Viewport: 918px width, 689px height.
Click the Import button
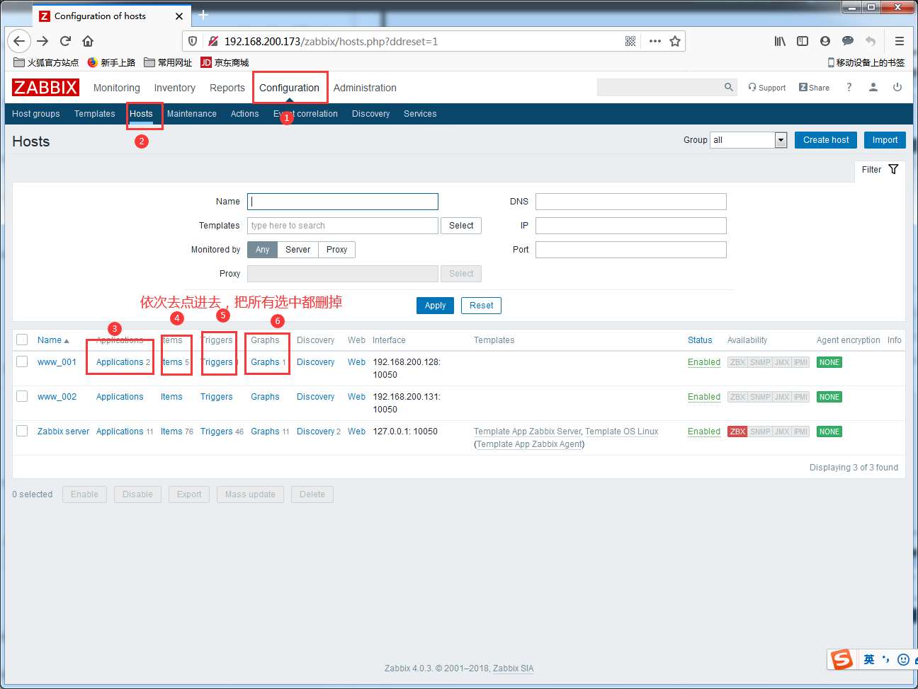click(885, 140)
